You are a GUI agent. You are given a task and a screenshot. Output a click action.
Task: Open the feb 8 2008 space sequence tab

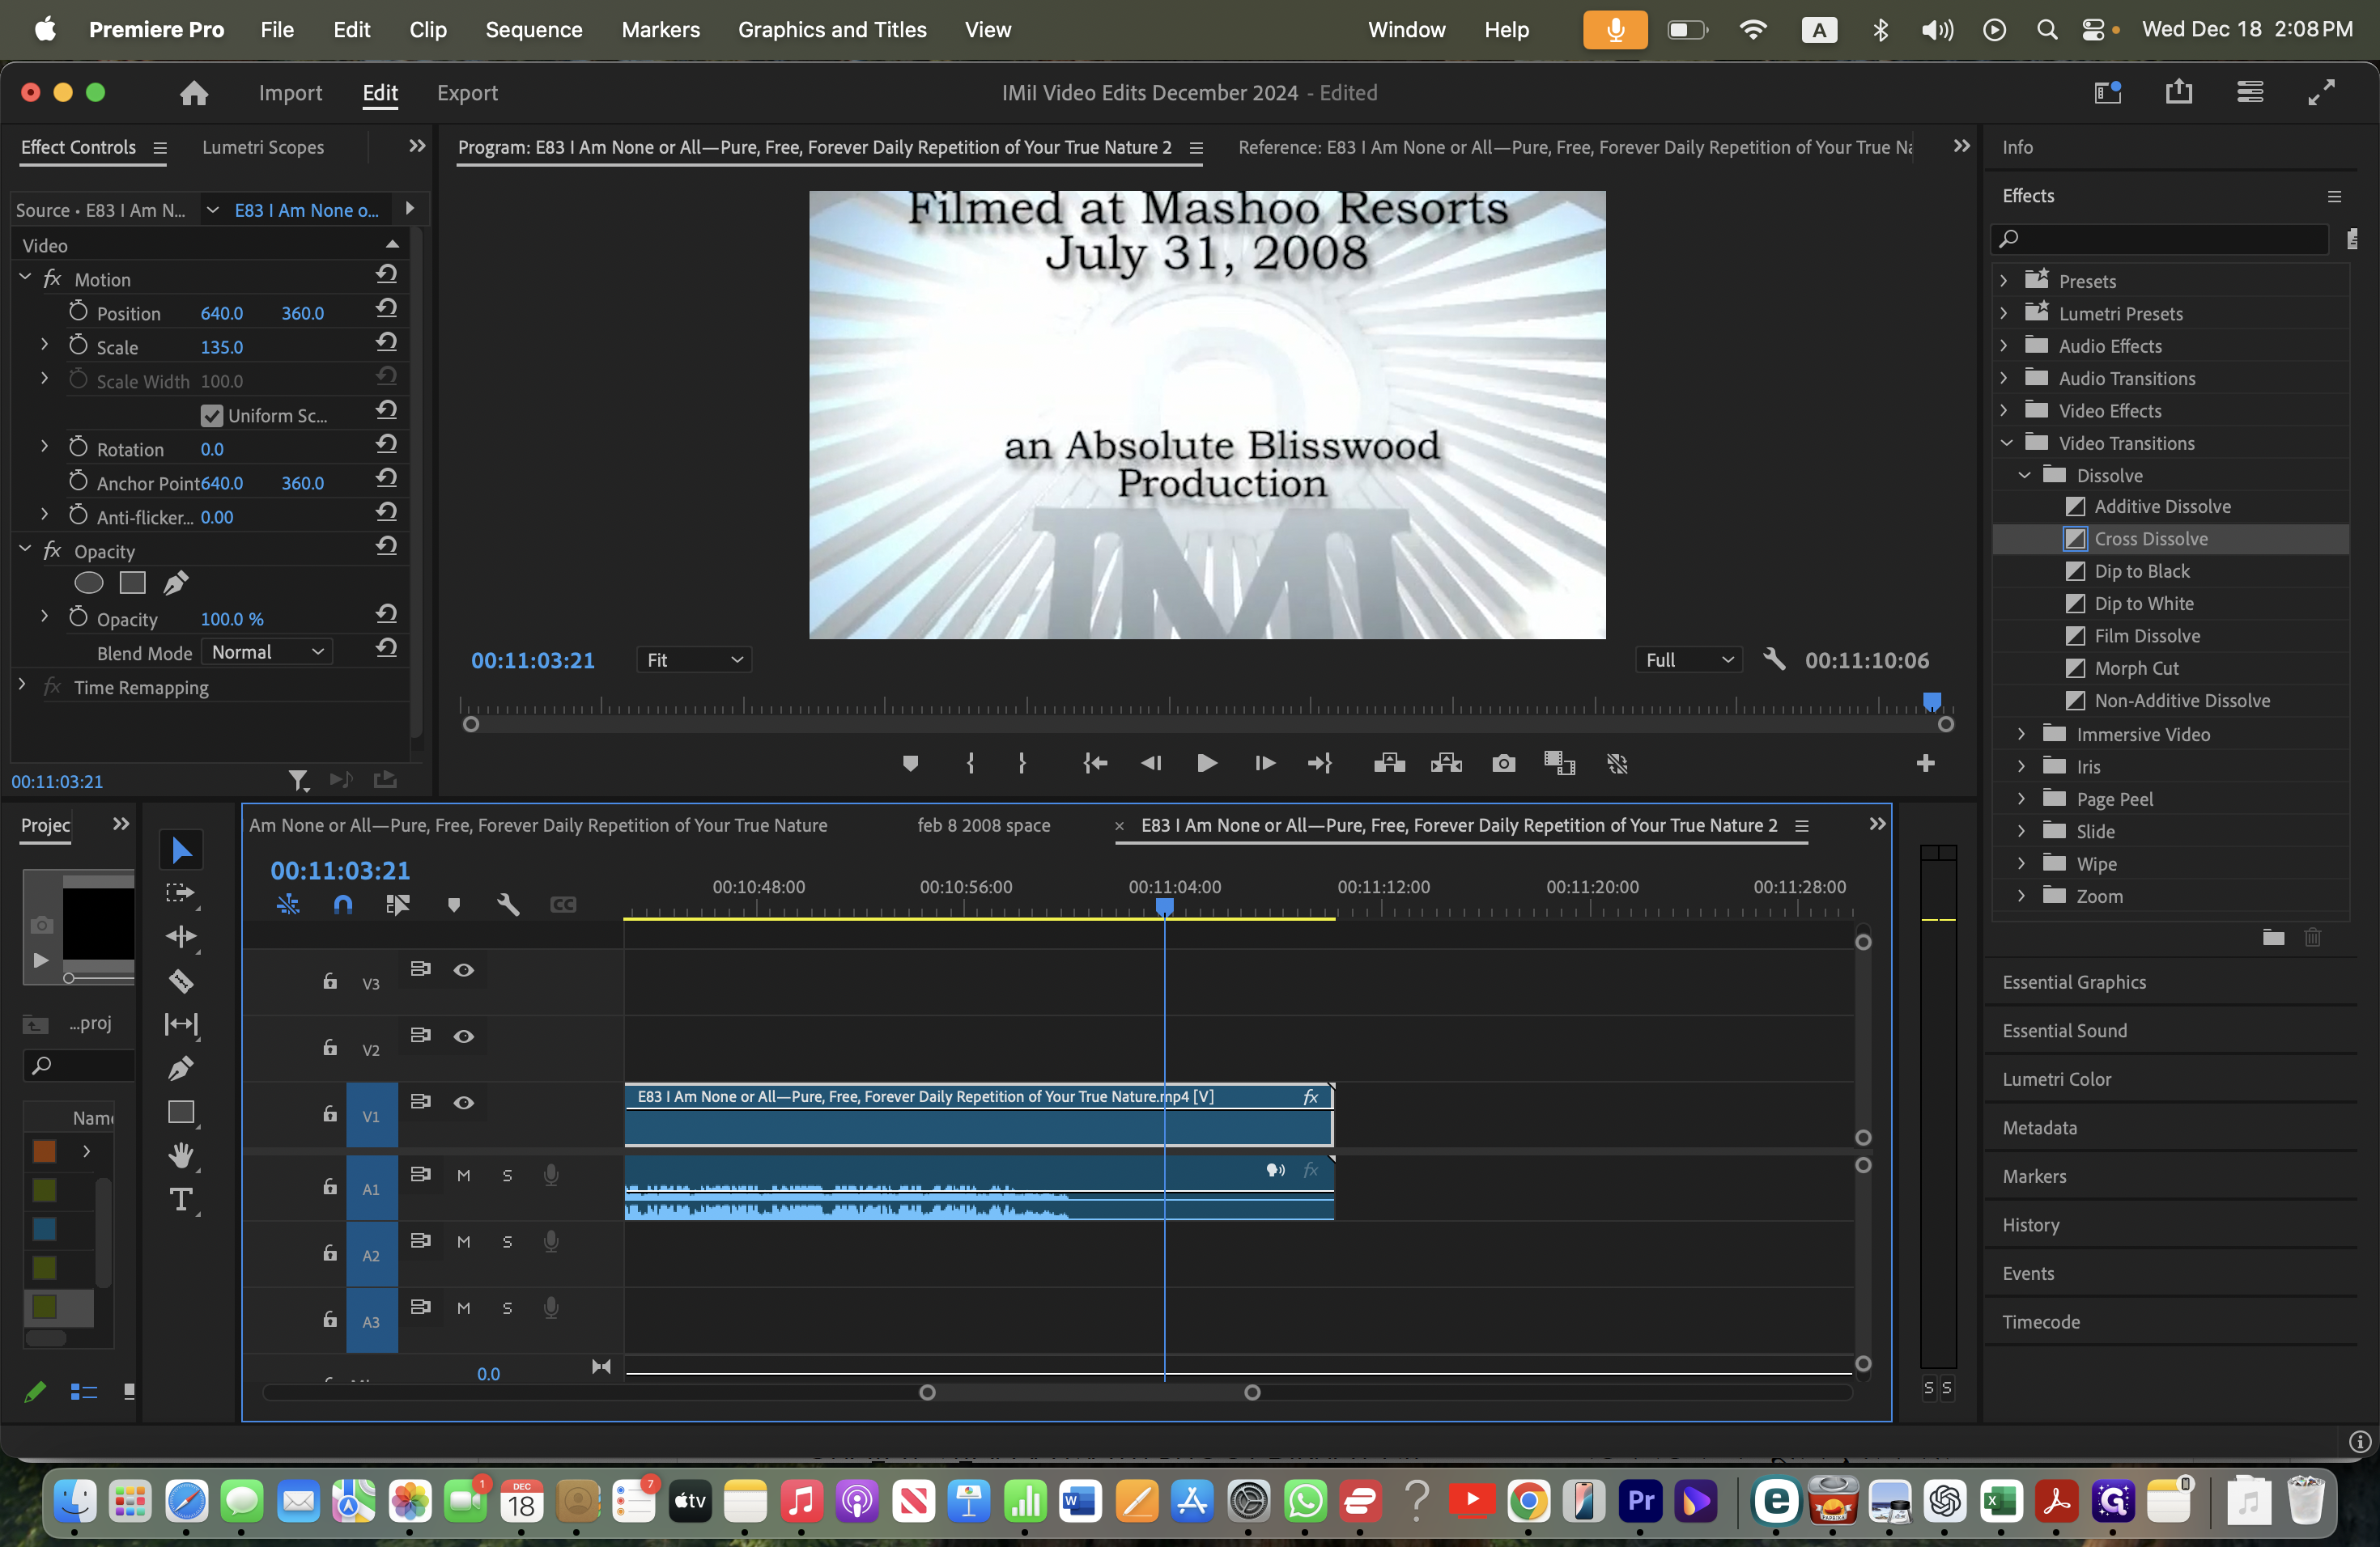pyautogui.click(x=983, y=825)
